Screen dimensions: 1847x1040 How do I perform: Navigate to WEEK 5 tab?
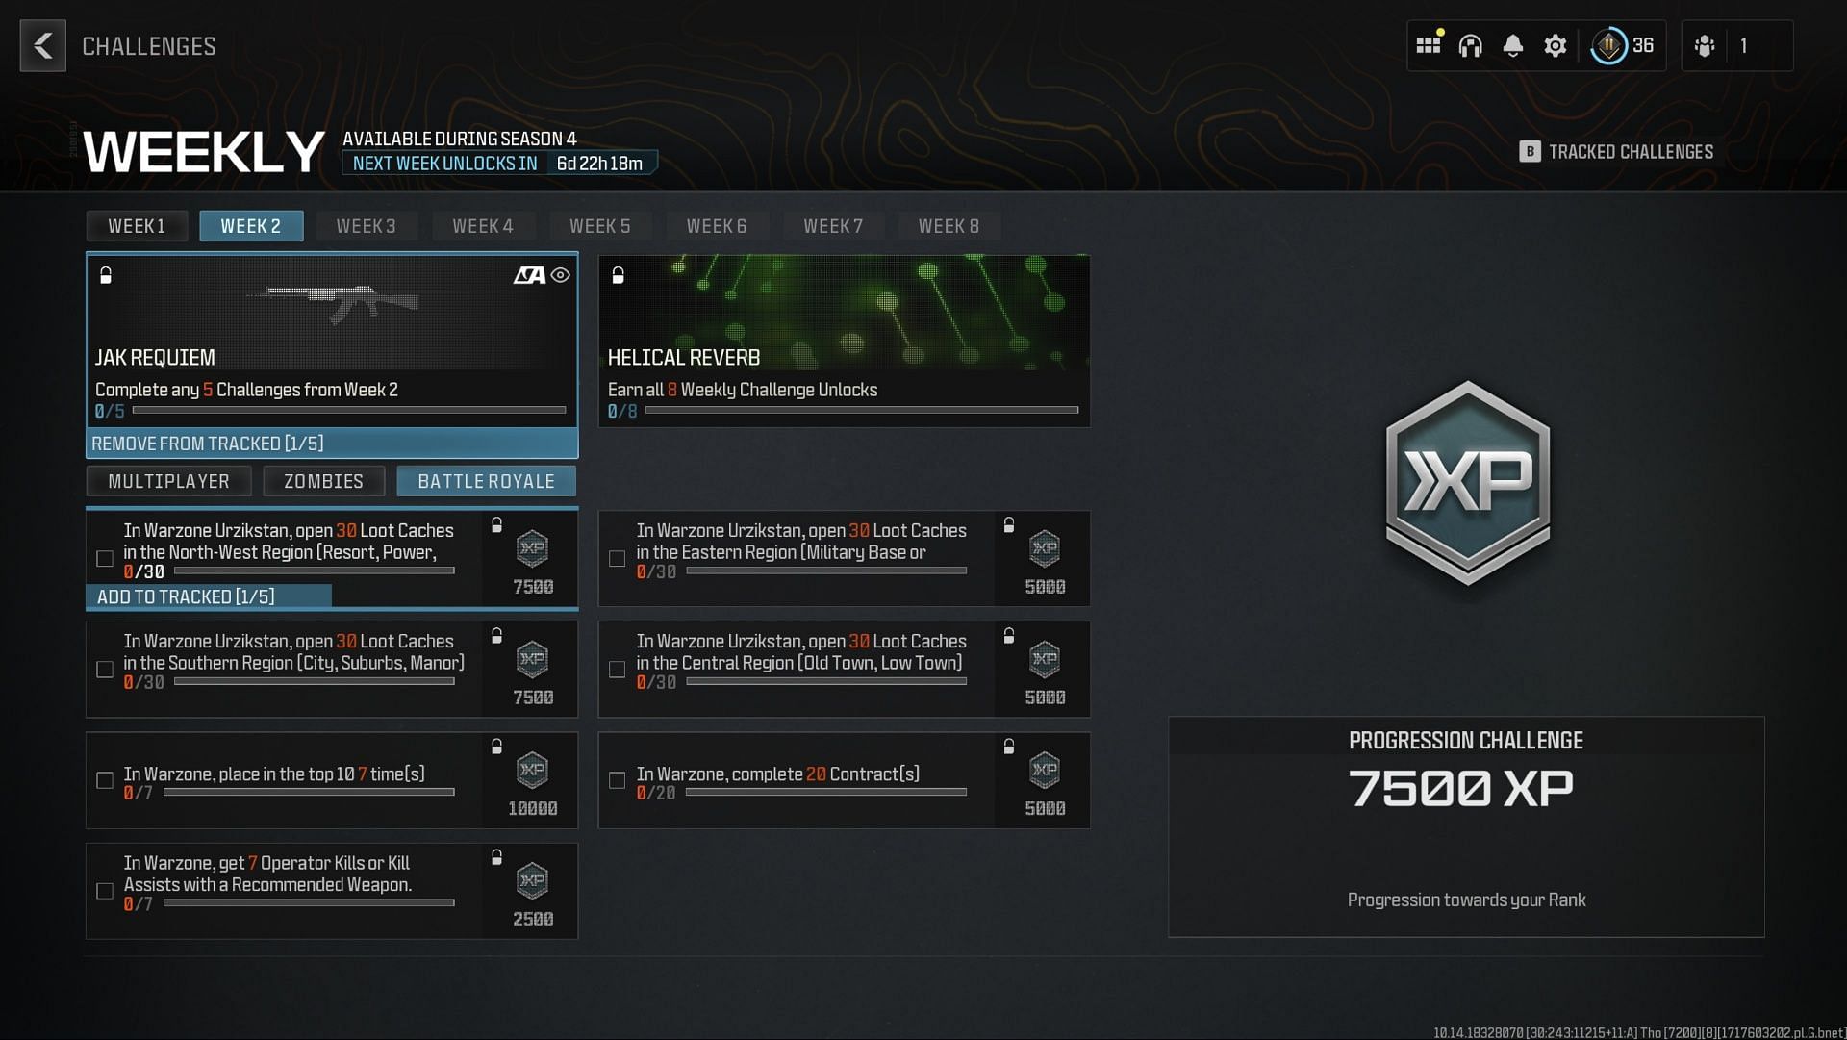[x=598, y=226]
